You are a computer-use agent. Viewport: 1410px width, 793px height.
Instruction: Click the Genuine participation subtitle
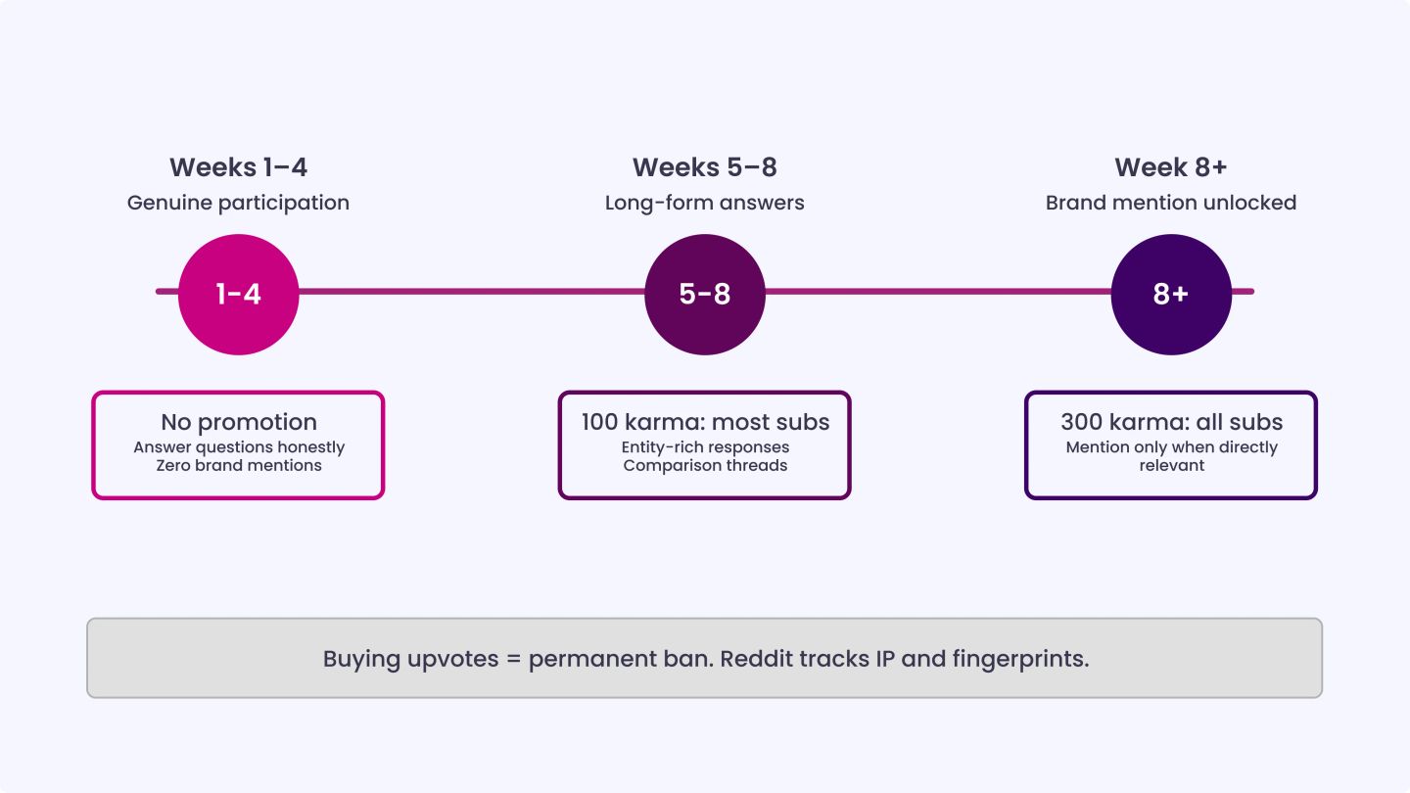coord(238,203)
